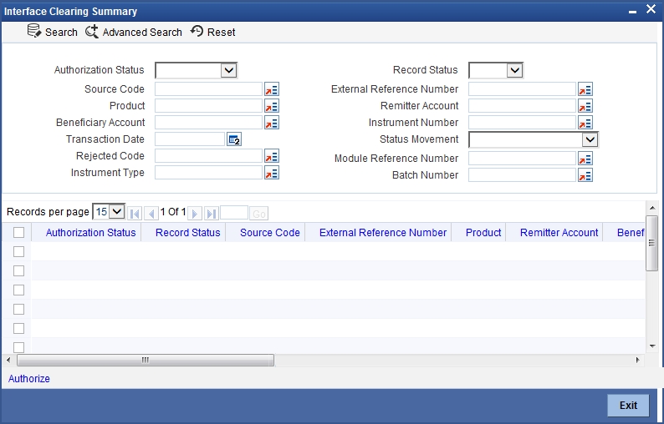Image resolution: width=664 pixels, height=424 pixels.
Task: Click into the Transaction Date input field
Action: pyautogui.click(x=190, y=139)
